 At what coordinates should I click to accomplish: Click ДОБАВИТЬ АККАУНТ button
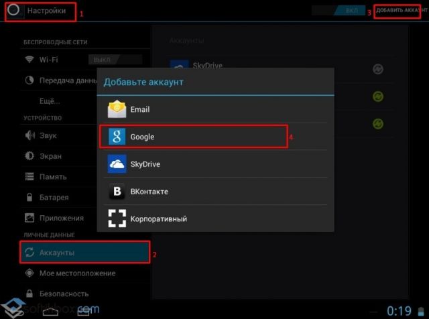click(x=401, y=11)
